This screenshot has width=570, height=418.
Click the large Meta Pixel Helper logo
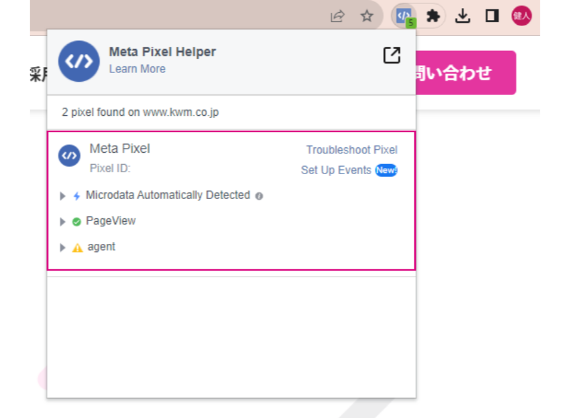click(x=79, y=61)
